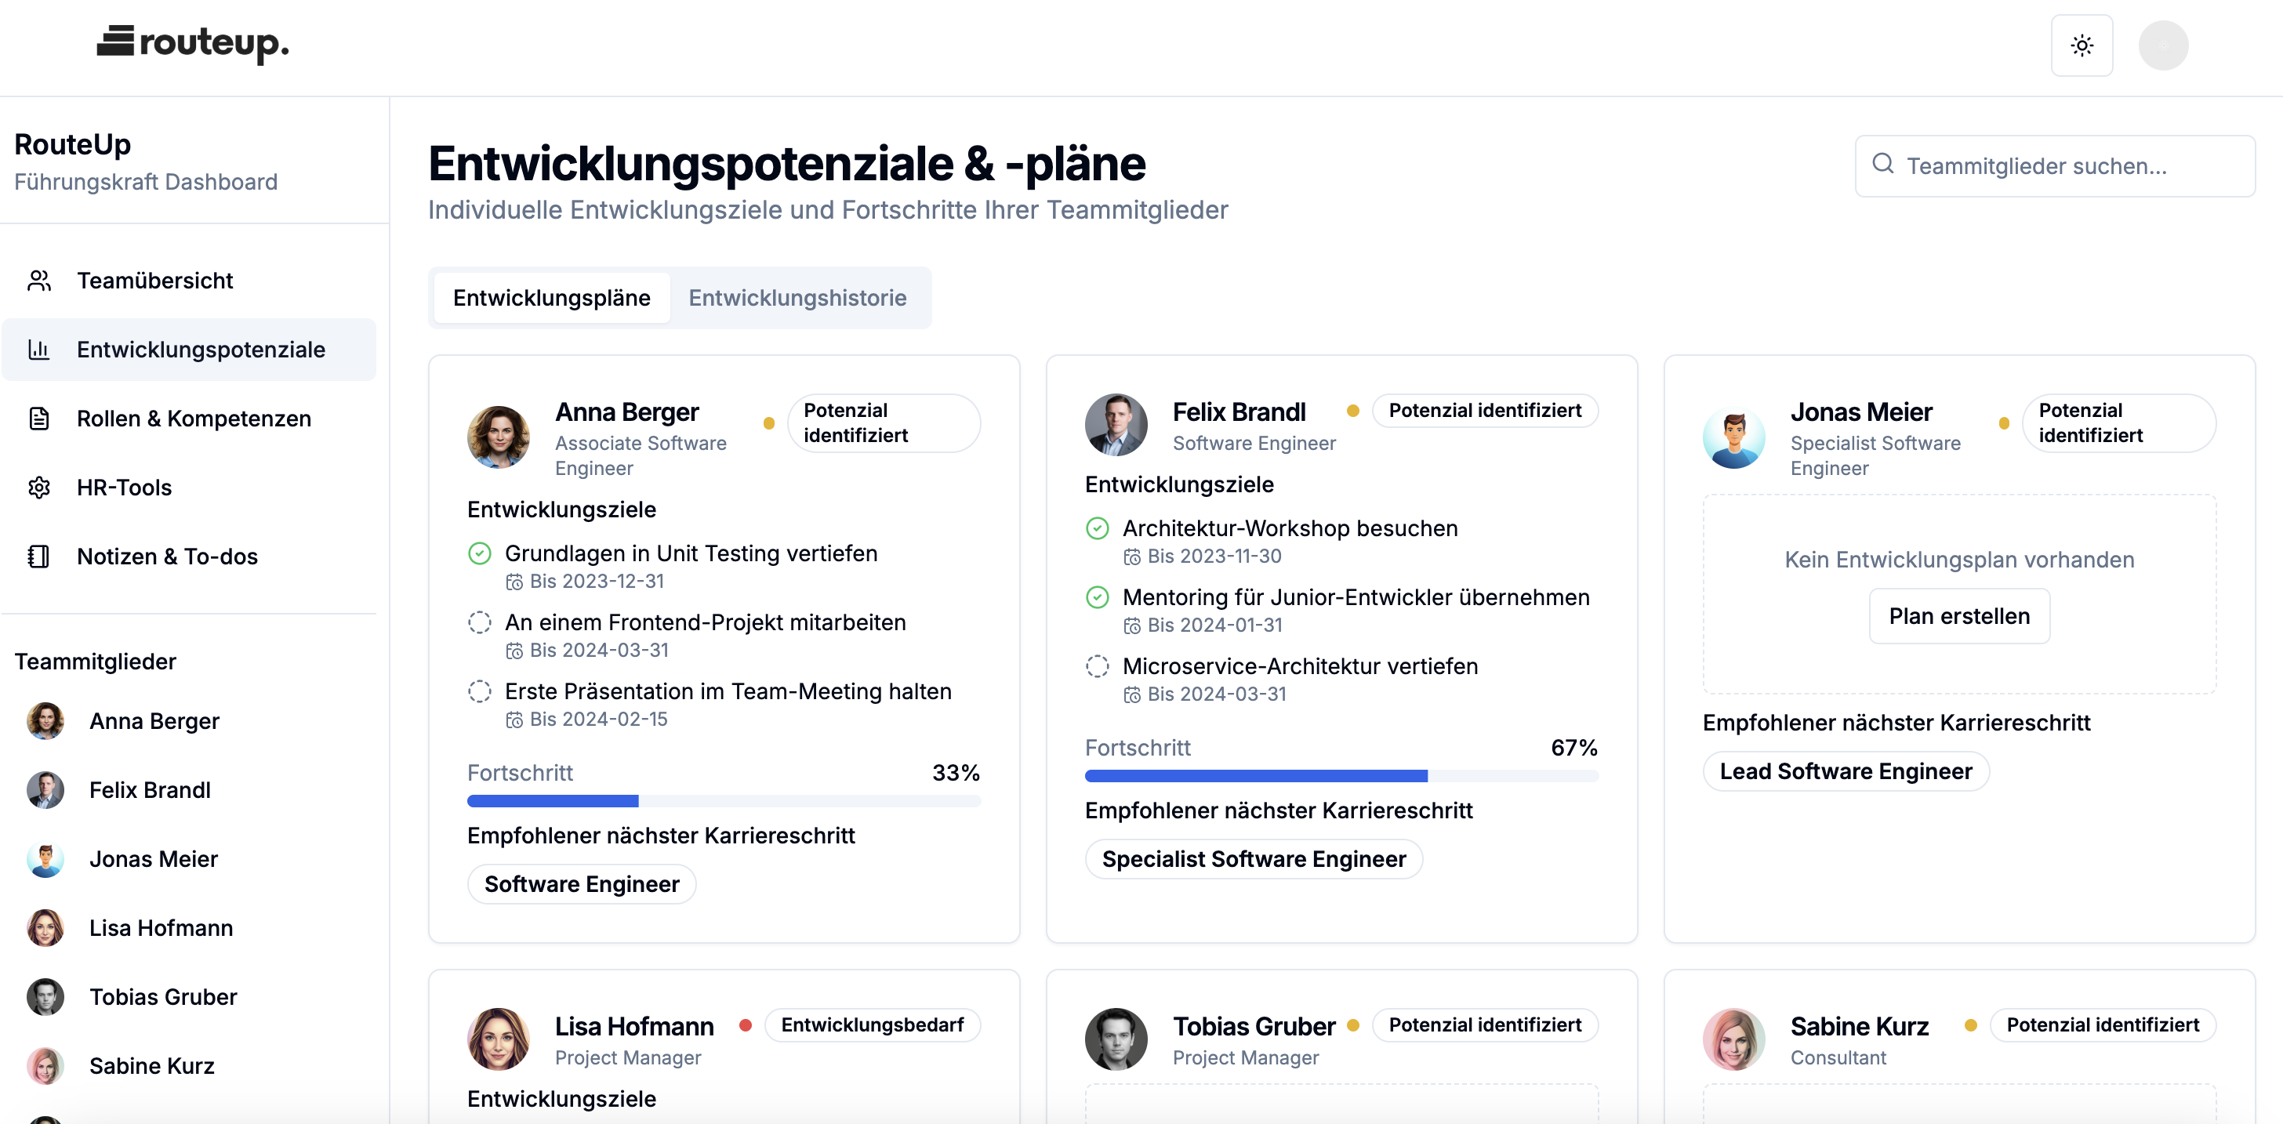
Task: Click Specialist Software Engineer career badge
Action: pyautogui.click(x=1253, y=859)
